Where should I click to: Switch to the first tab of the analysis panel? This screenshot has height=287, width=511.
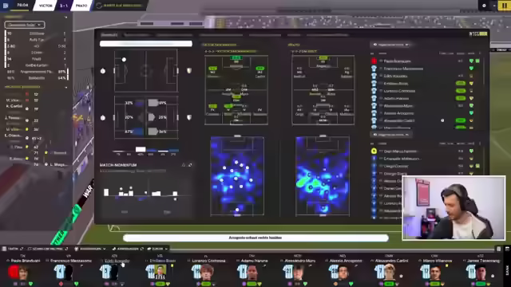click(109, 35)
